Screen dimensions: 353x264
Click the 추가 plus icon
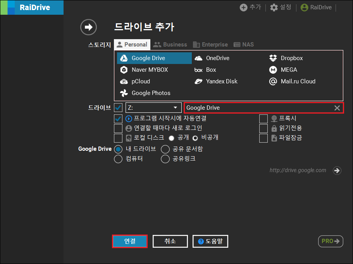[x=243, y=7]
